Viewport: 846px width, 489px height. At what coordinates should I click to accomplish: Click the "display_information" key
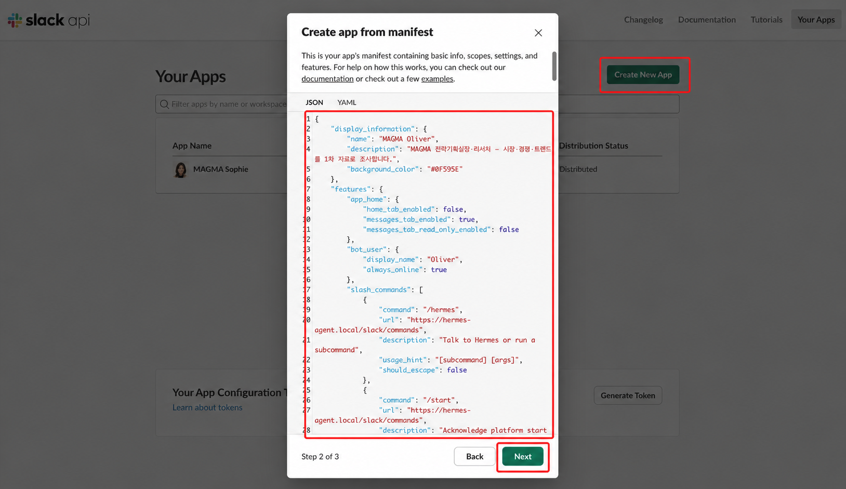point(373,129)
